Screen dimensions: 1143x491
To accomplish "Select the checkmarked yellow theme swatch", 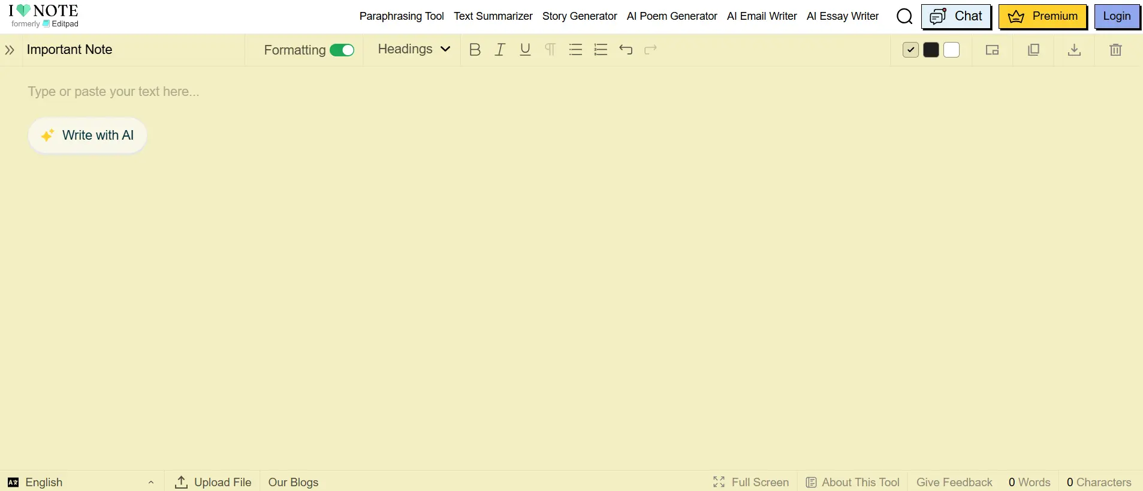I will [910, 50].
